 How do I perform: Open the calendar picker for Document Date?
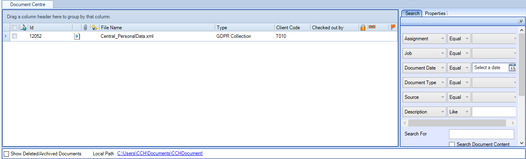(512, 68)
